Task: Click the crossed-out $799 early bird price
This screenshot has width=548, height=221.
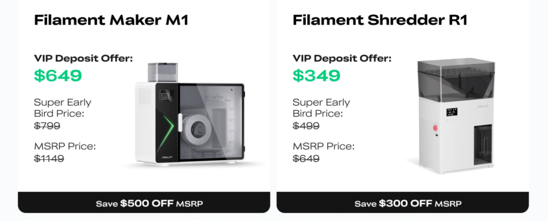Action: [47, 126]
